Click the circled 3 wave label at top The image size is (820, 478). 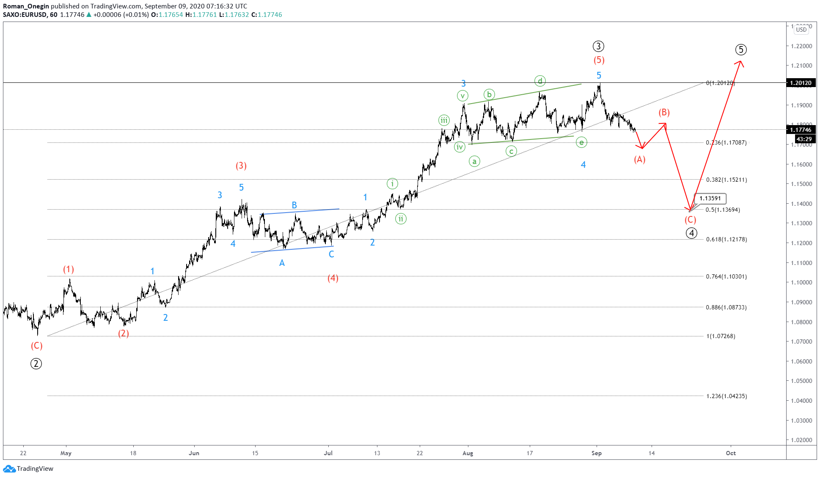(598, 46)
